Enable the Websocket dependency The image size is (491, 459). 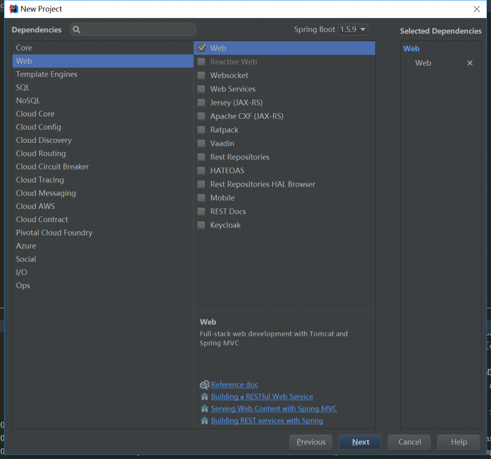coord(201,76)
